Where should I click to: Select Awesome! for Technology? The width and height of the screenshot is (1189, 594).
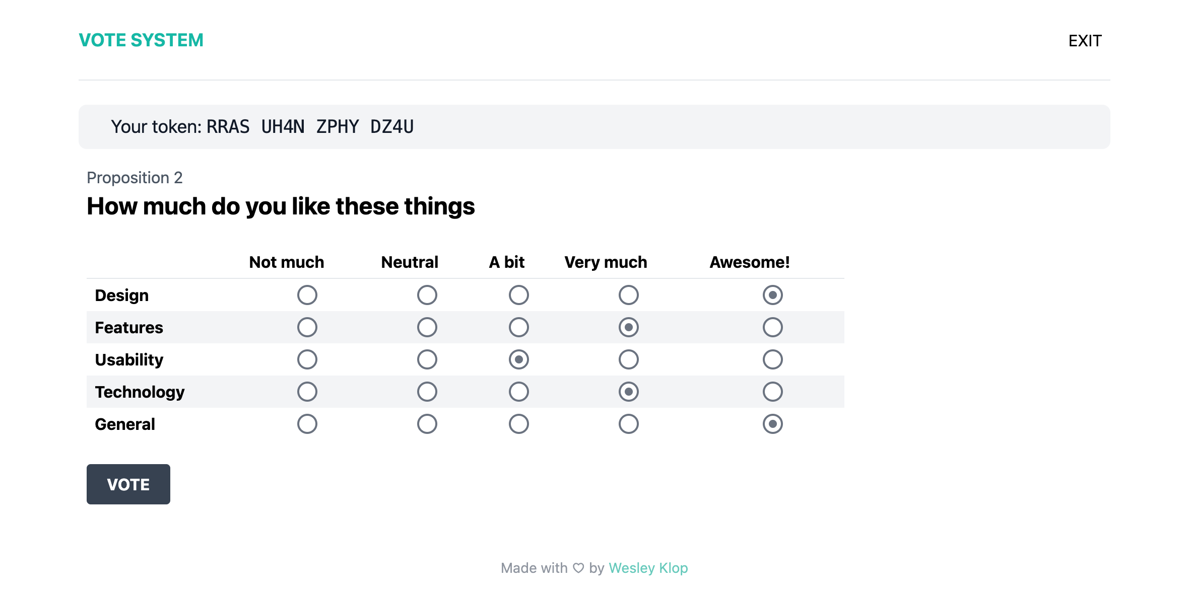772,392
